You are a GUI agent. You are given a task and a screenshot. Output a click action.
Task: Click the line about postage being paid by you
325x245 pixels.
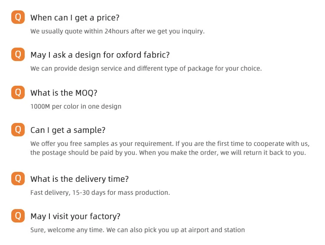[x=168, y=153]
